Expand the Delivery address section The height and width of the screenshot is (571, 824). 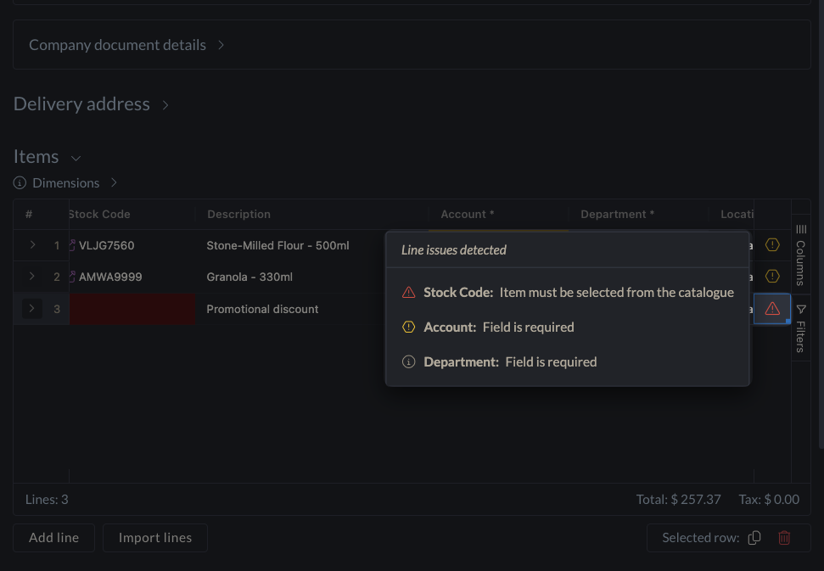pyautogui.click(x=165, y=105)
